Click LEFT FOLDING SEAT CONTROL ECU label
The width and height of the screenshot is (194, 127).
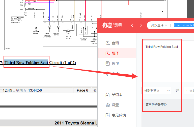tap(18, 20)
